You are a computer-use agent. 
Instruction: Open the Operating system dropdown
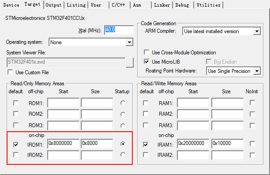91,42
